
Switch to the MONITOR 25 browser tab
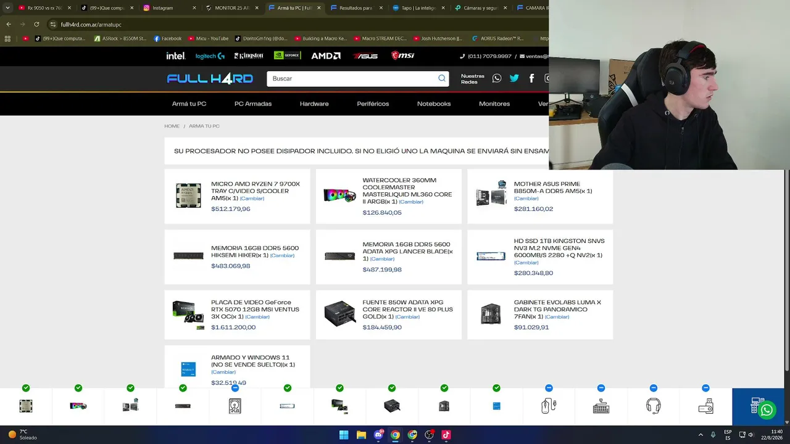(231, 8)
